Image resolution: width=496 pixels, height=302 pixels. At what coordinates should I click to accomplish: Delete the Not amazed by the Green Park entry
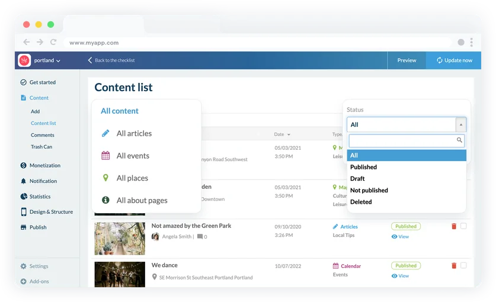click(x=454, y=226)
